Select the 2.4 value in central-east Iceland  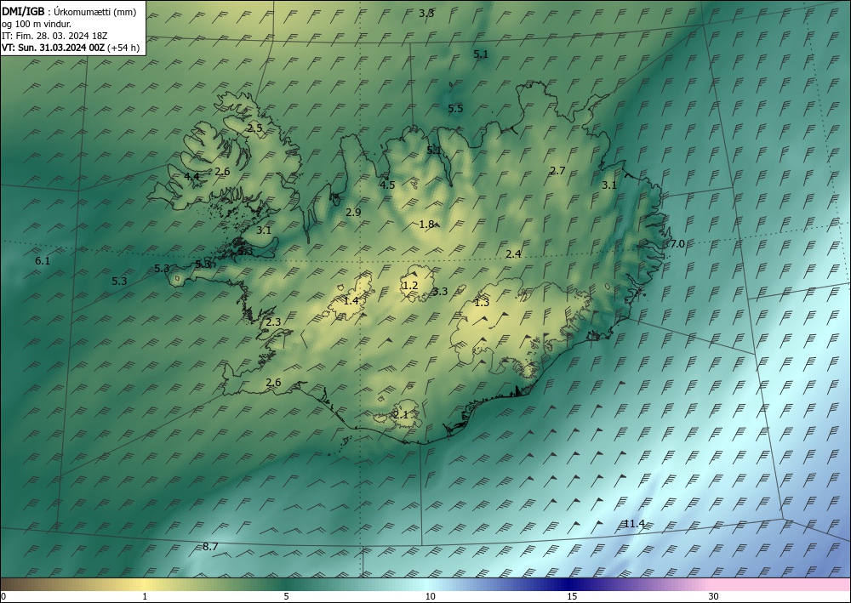click(x=513, y=253)
